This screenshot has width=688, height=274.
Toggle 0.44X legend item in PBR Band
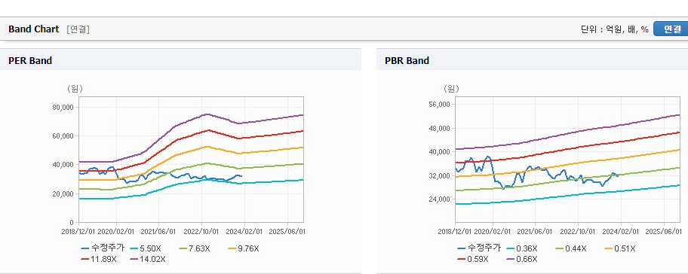571,248
